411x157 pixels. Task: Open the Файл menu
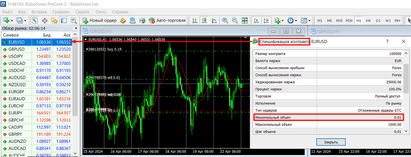click(x=7, y=12)
